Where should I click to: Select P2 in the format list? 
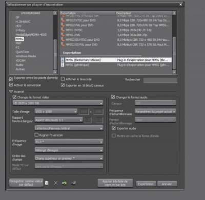pyautogui.click(x=17, y=48)
